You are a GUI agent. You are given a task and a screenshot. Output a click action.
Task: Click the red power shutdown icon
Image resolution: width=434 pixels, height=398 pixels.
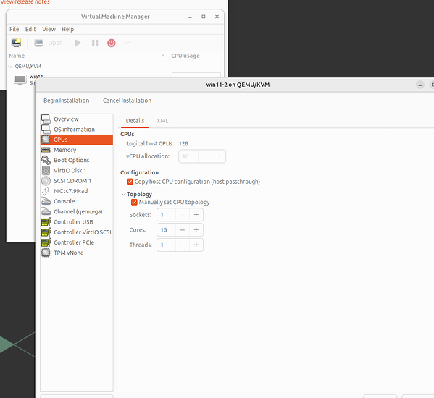(x=112, y=43)
